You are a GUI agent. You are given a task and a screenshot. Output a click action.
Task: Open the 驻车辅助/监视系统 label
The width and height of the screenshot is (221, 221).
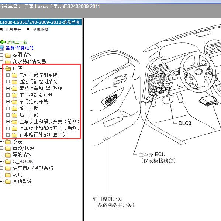coord(33,168)
